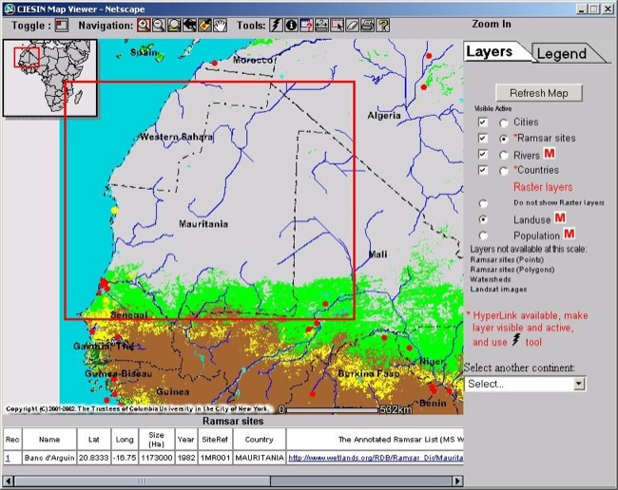Click the overview map Toggle icon
This screenshot has width=618, height=490.
62,25
